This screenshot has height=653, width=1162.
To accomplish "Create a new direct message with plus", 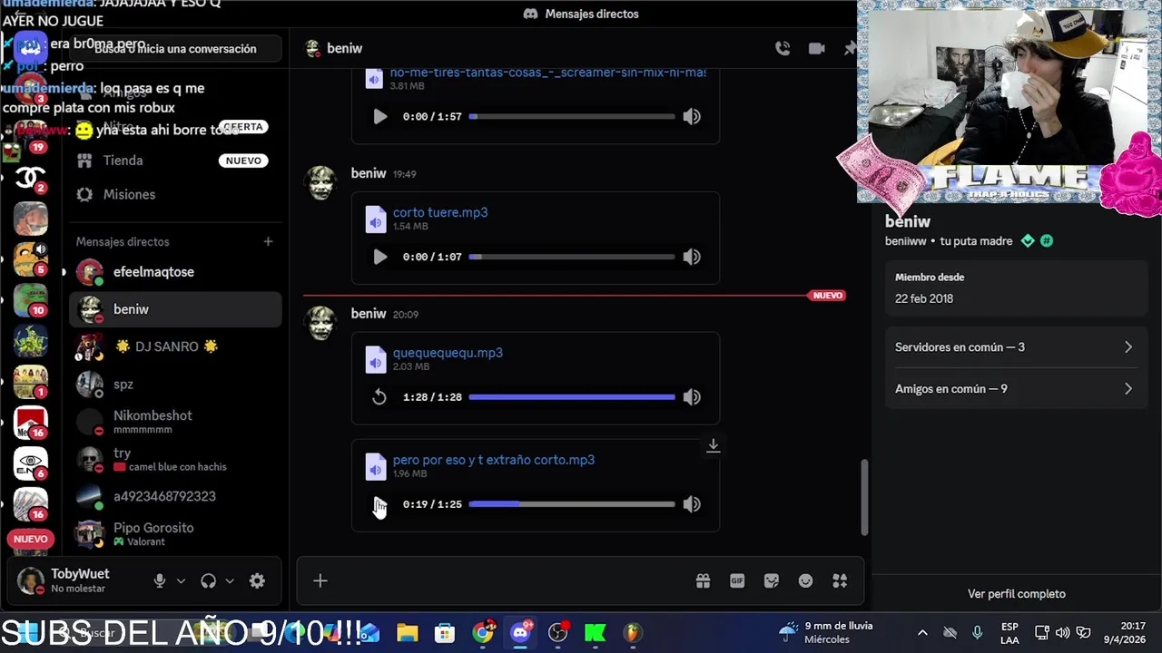I will 268,241.
